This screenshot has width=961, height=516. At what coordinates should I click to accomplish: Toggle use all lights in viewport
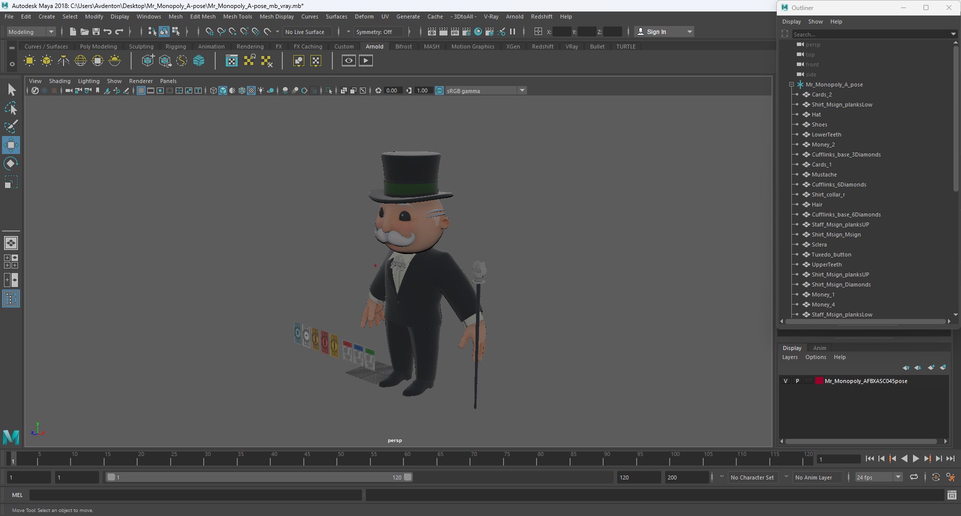point(261,90)
